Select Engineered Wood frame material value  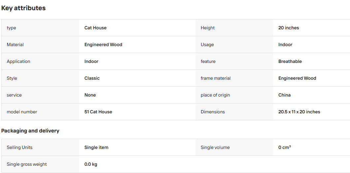(297, 78)
